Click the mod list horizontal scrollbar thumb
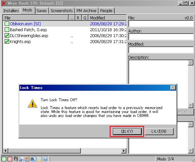The width and height of the screenshot is (195, 162). click(x=44, y=151)
